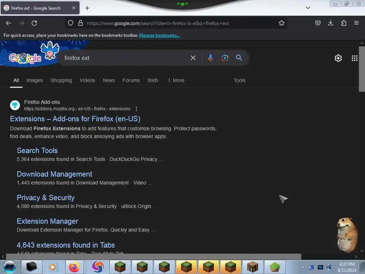Click 'Download Extension Manager for Firefox' snippet text

(62, 230)
